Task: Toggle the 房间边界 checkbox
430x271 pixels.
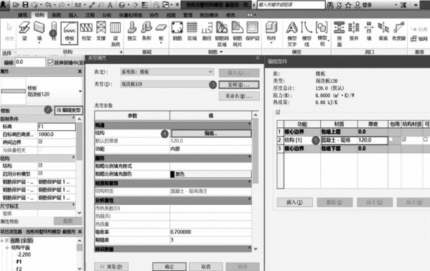Action: (40, 142)
